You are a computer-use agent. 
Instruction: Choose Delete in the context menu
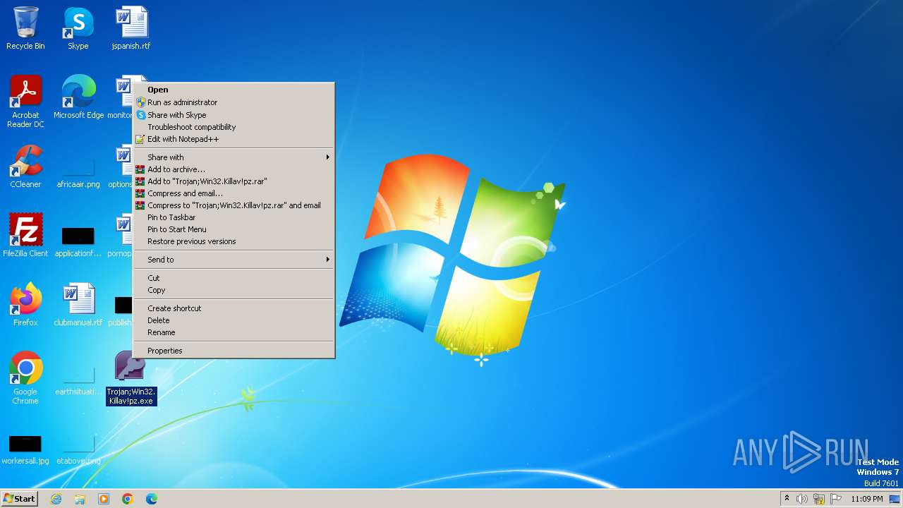tap(234, 320)
